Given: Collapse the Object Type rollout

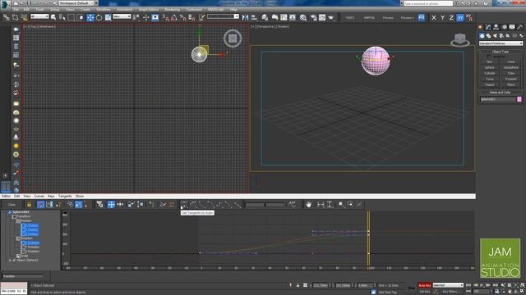Looking at the screenshot, I should point(501,52).
